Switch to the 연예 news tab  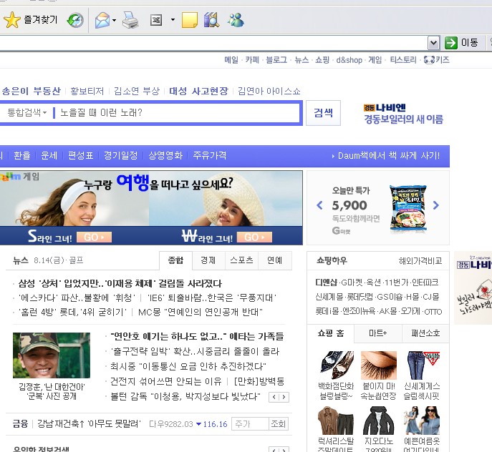275,260
